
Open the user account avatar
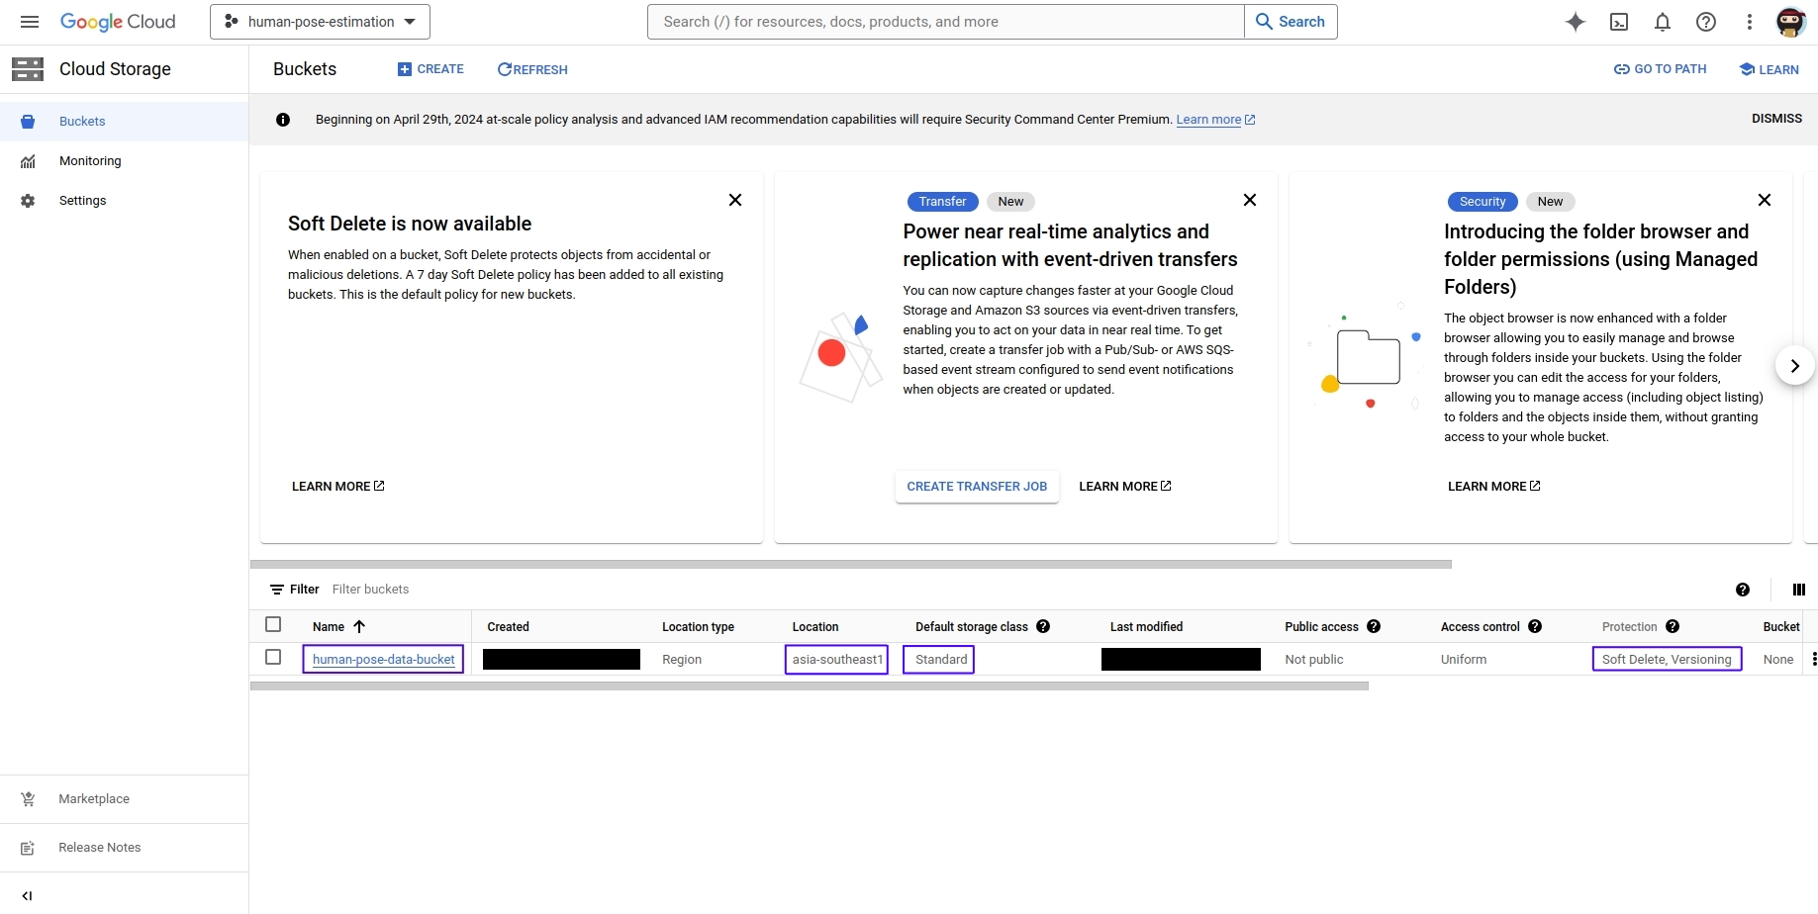1791,22
